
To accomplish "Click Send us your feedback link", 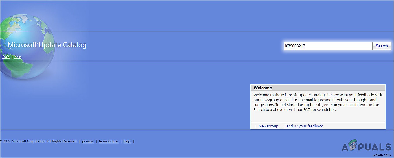I will click(303, 126).
